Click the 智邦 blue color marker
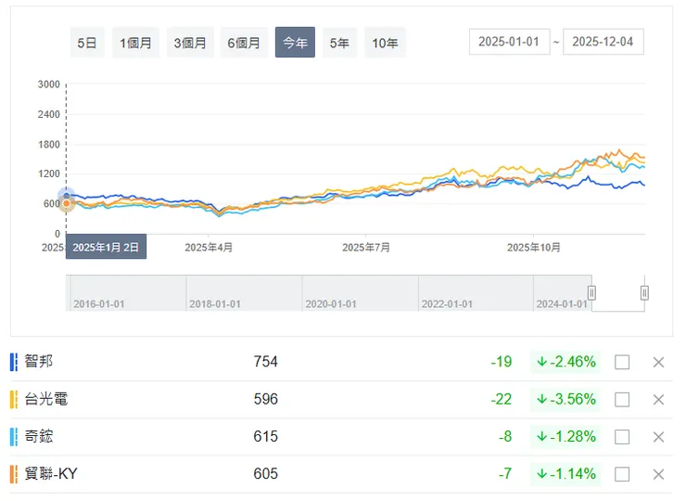The width and height of the screenshot is (686, 501). pos(14,362)
